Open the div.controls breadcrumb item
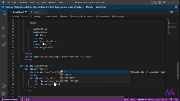This screenshot has height=101, width=180. [103, 17]
